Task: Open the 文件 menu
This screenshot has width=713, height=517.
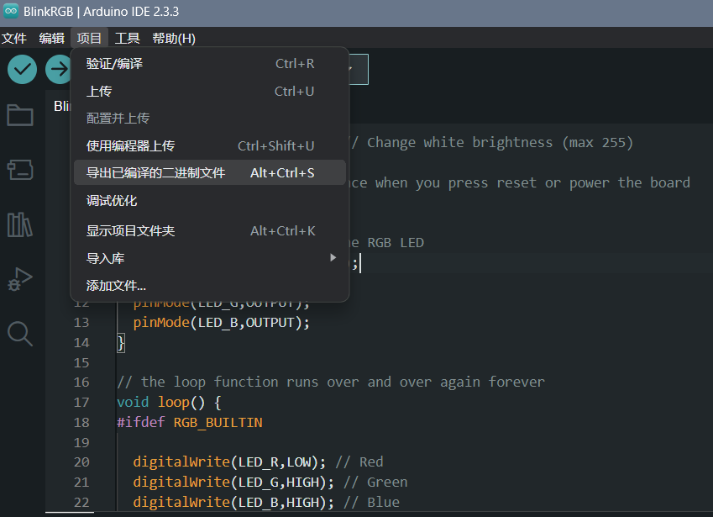Action: [13, 38]
